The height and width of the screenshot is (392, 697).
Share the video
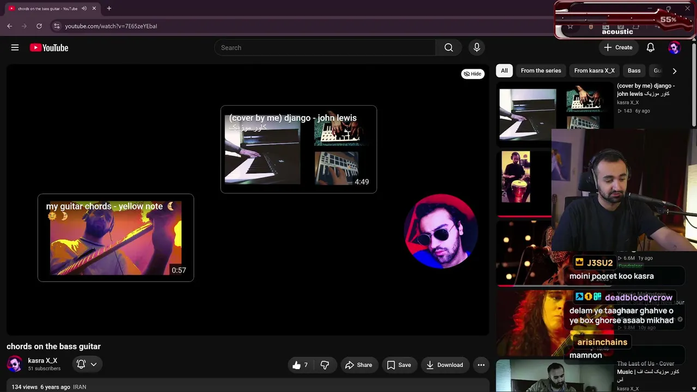pyautogui.click(x=358, y=365)
